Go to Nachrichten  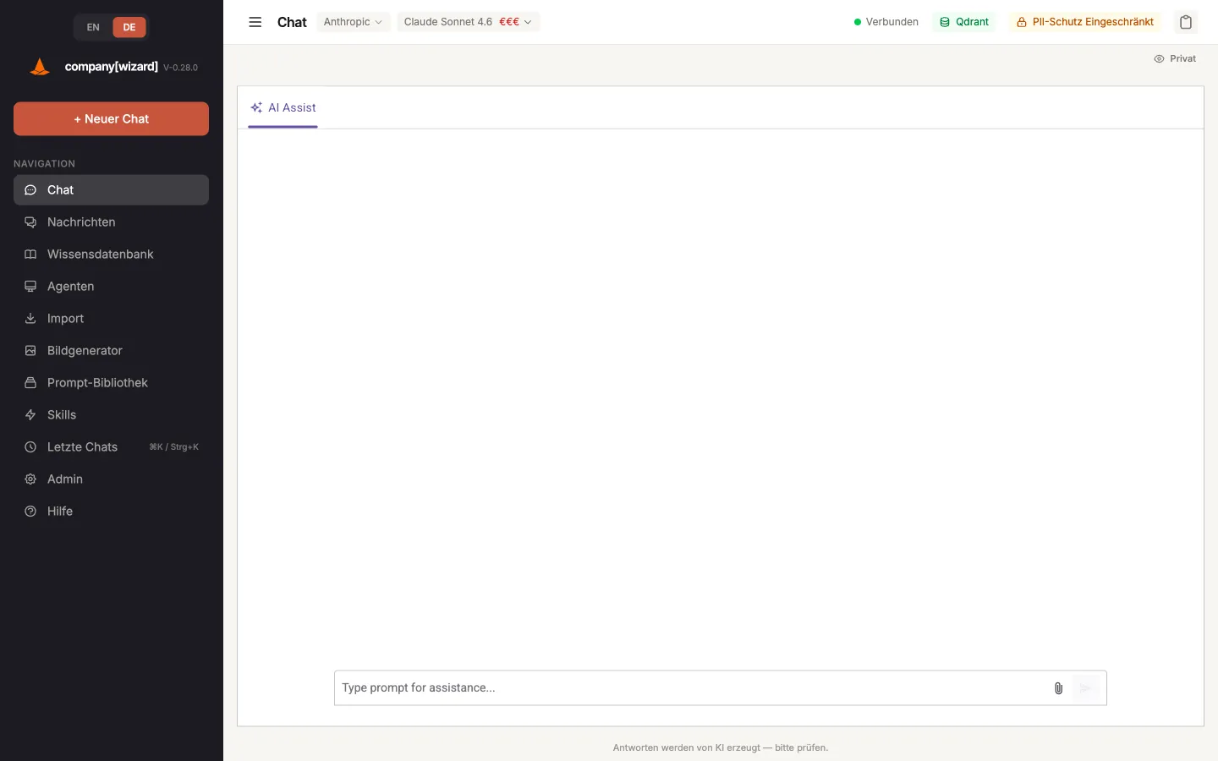[x=111, y=222]
